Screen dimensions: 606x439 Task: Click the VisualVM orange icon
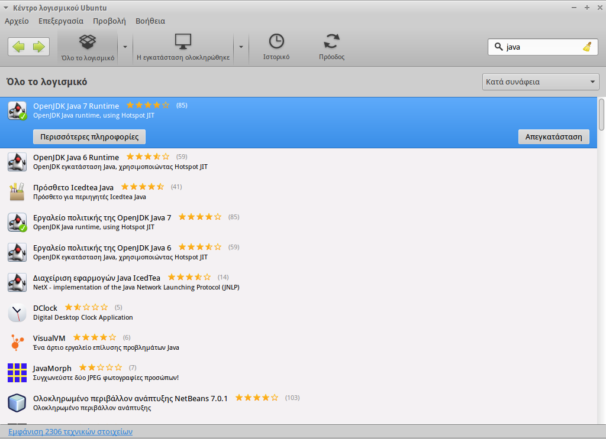17,343
